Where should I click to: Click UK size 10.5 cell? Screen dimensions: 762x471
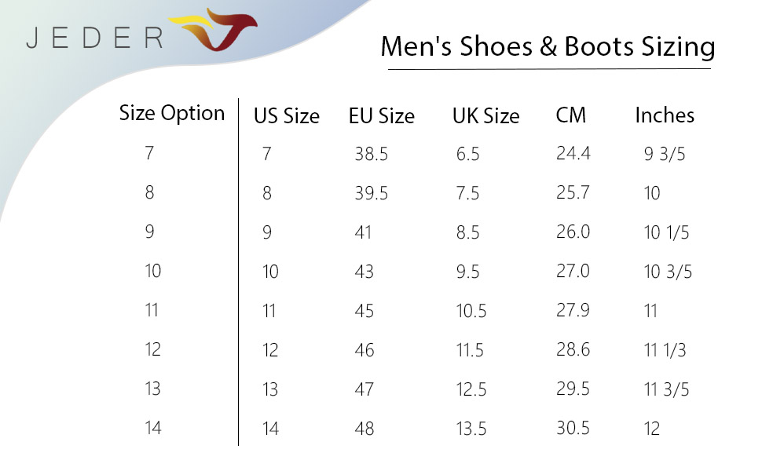(471, 312)
